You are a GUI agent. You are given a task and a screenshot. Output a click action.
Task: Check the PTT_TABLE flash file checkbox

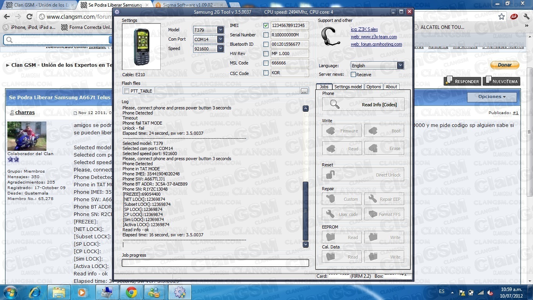pyautogui.click(x=126, y=91)
